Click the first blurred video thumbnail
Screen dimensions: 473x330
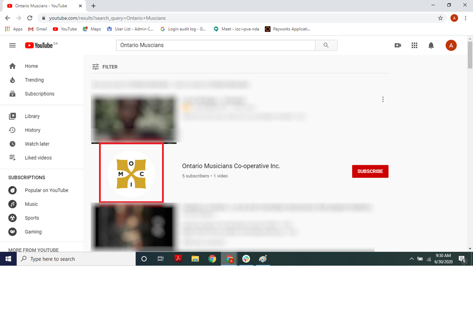coord(134,119)
